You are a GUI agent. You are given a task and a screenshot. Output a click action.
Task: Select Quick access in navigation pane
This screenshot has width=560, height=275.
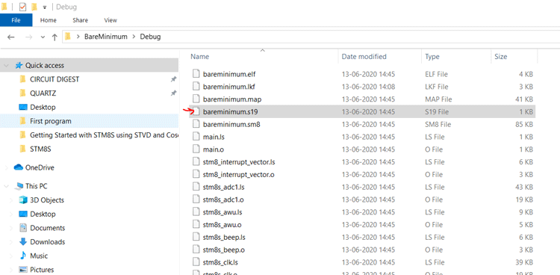tap(45, 66)
